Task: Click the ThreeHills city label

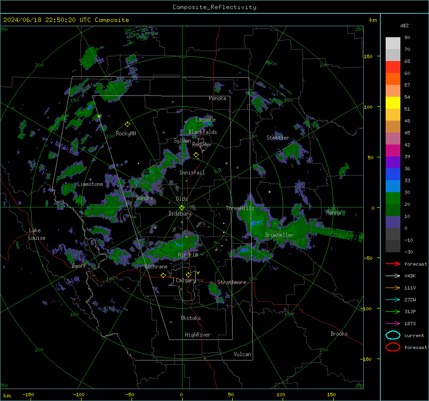Action: click(x=240, y=208)
